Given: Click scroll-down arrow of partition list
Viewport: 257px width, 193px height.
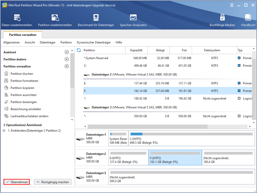Looking at the screenshot, I should [254, 123].
